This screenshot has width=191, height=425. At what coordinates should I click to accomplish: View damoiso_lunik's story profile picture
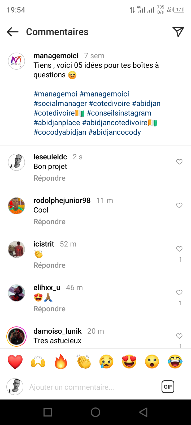click(x=16, y=336)
